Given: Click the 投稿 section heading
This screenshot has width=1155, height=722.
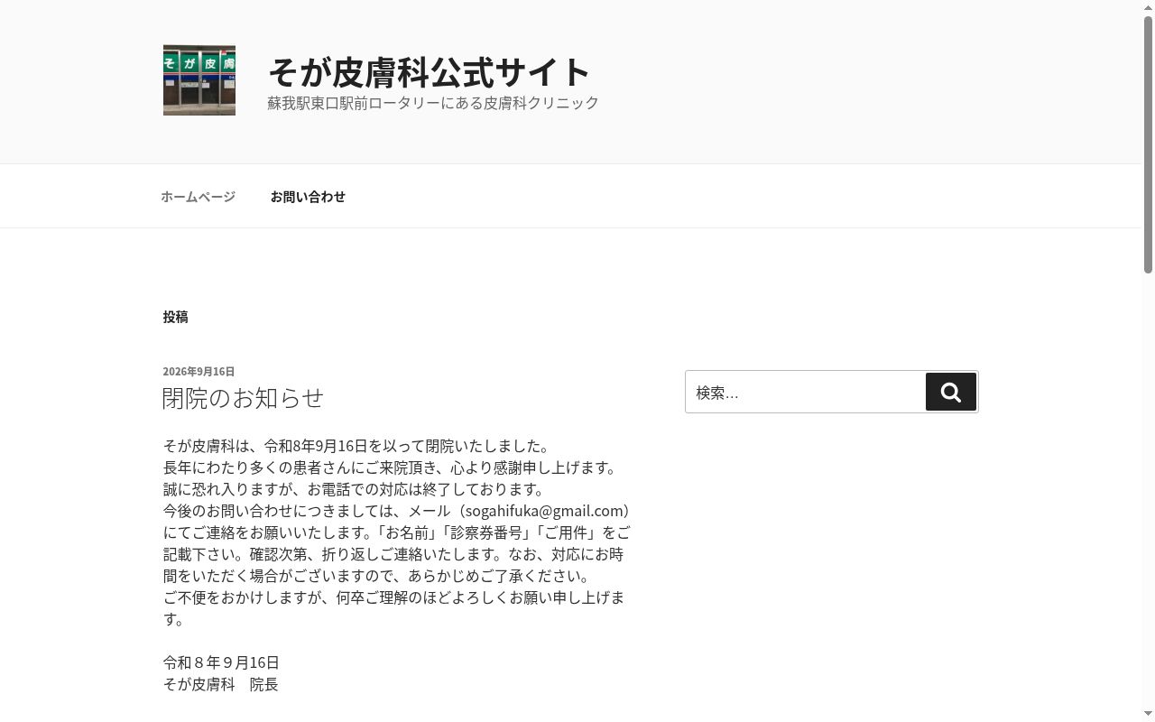Looking at the screenshot, I should click(x=176, y=317).
